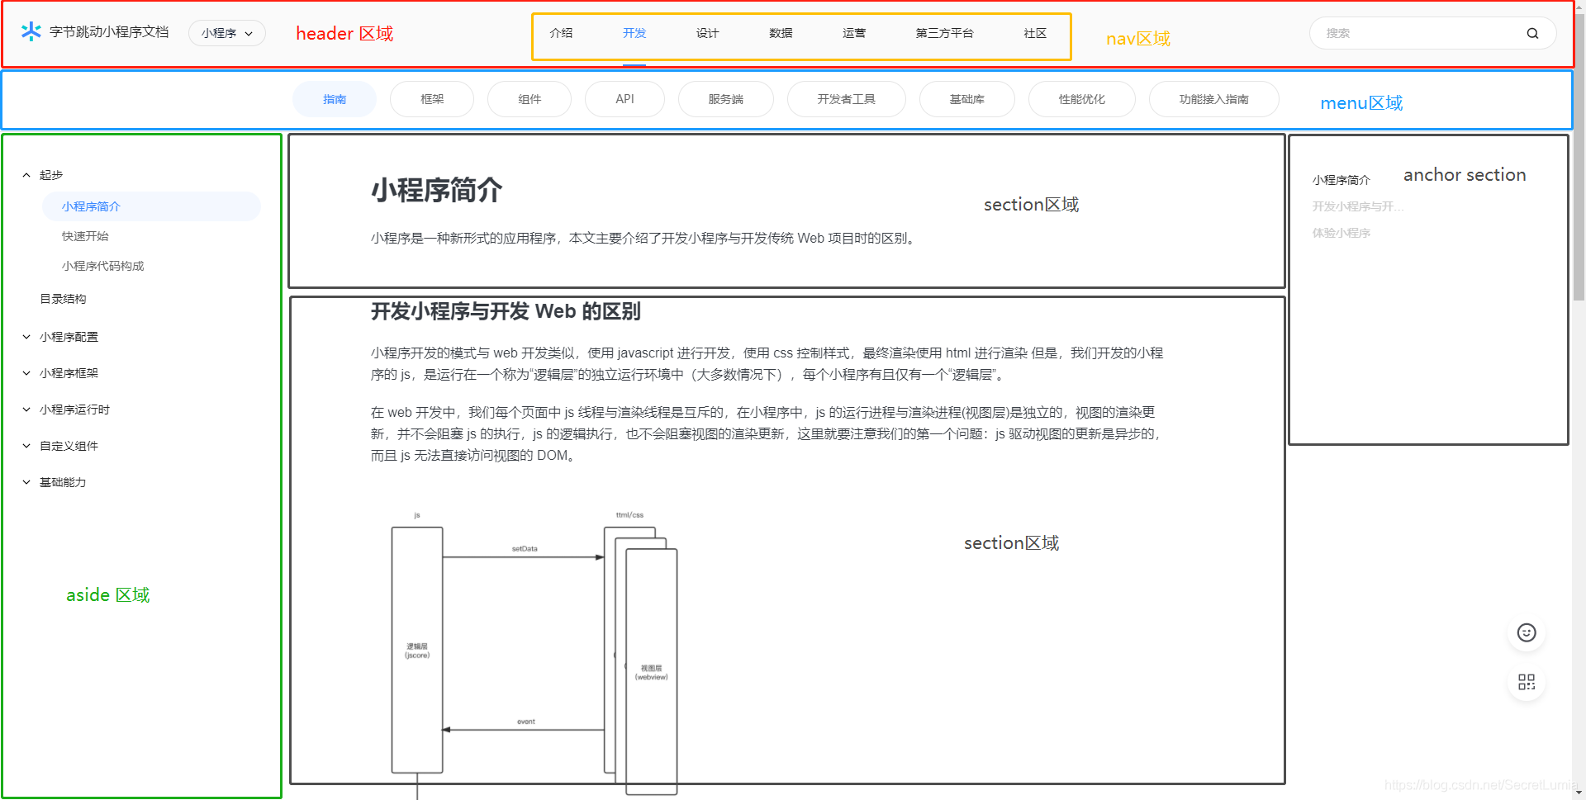Switch to the 运营 nav item
The height and width of the screenshot is (800, 1586).
[x=854, y=33]
